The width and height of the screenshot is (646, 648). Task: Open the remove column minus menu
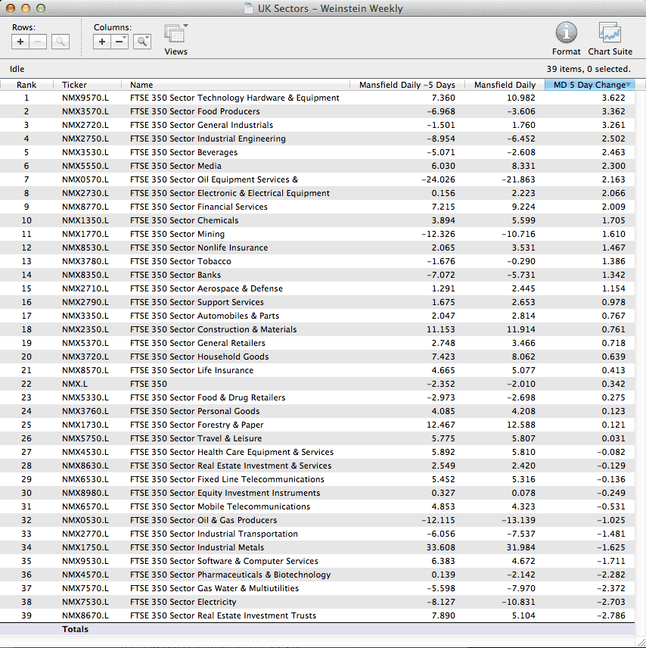point(120,42)
